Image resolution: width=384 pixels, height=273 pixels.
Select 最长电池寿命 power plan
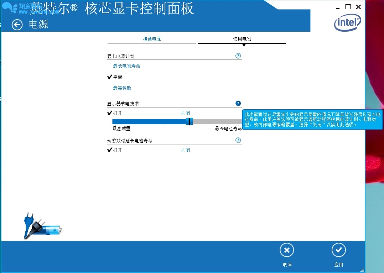126,66
